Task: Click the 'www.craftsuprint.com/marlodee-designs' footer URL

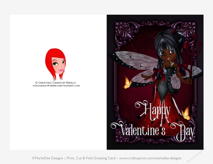Action: [x=150, y=158]
